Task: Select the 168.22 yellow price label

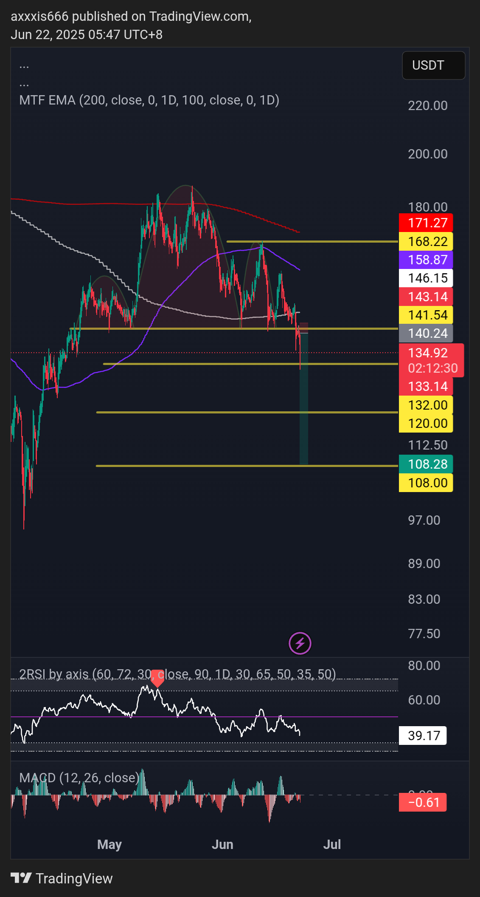Action: [x=426, y=241]
